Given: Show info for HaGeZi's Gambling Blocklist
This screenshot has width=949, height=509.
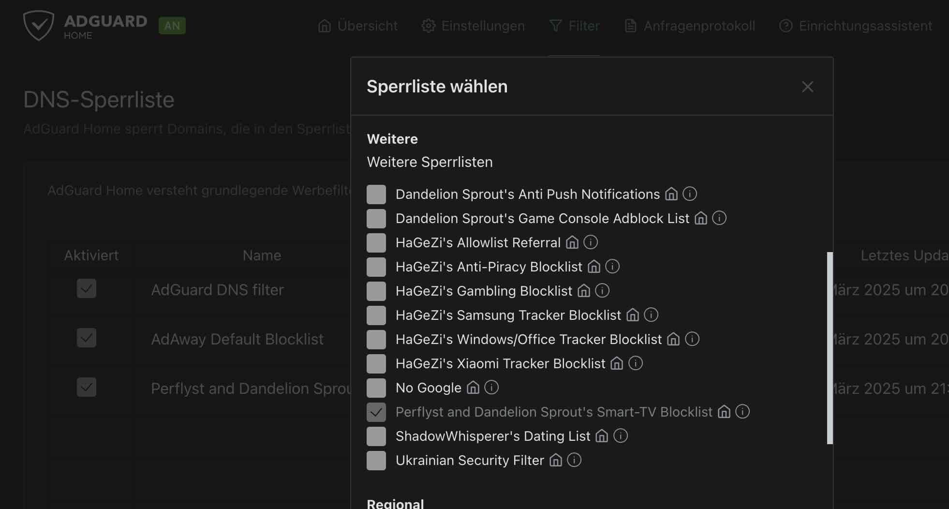Looking at the screenshot, I should tap(602, 291).
